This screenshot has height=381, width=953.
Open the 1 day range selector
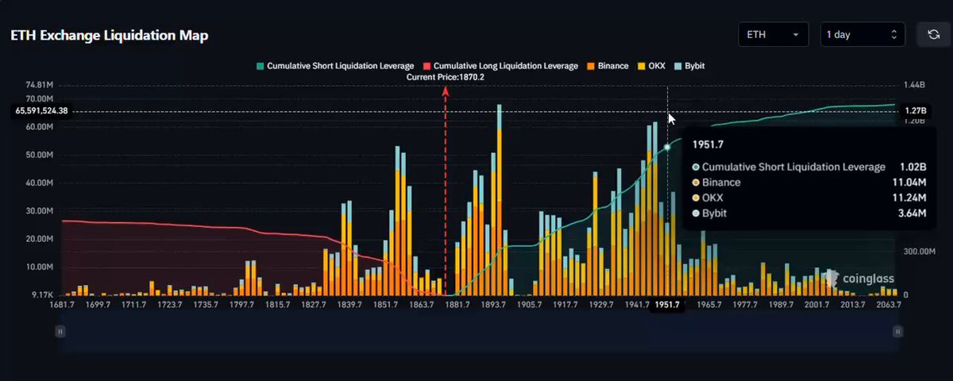pos(862,34)
